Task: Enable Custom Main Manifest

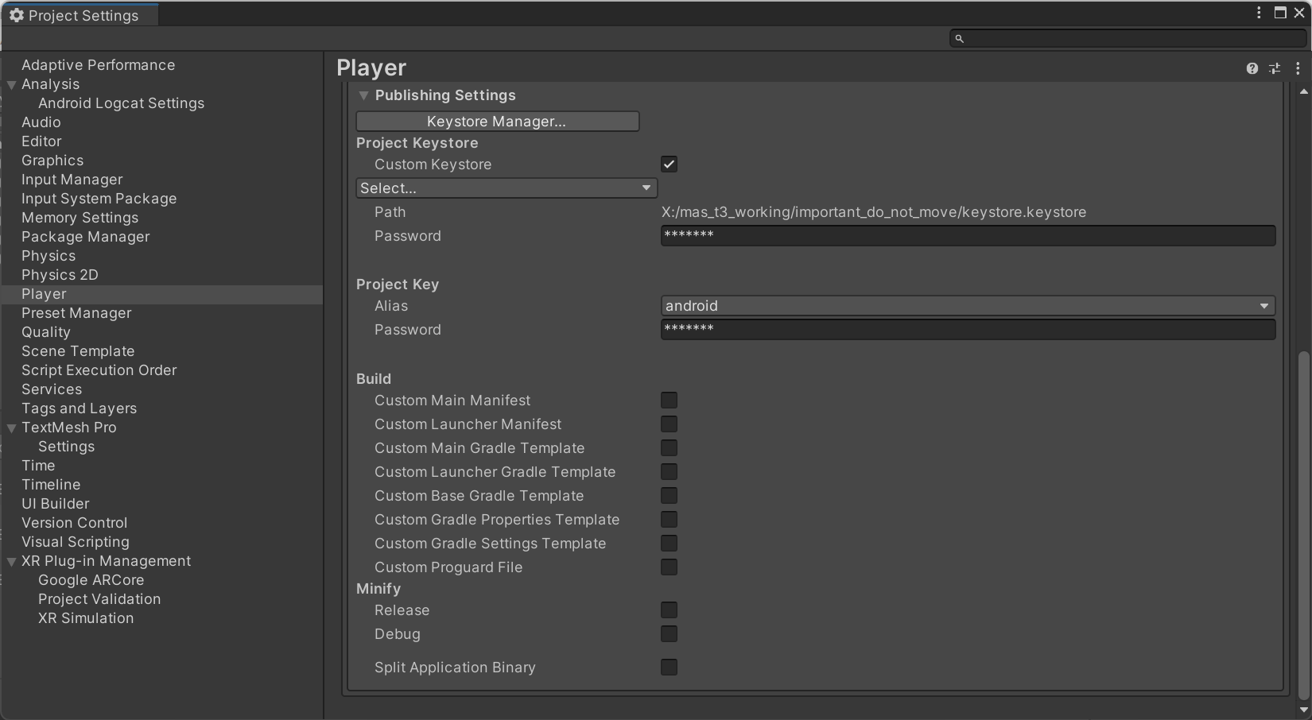Action: point(669,401)
